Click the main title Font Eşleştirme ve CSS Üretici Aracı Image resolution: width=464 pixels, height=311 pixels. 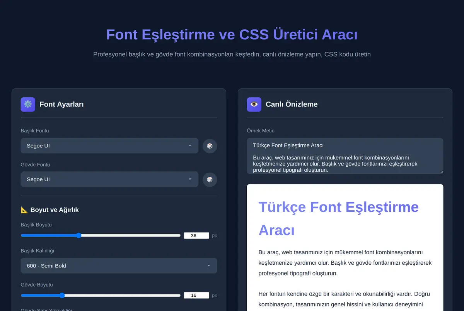(232, 35)
